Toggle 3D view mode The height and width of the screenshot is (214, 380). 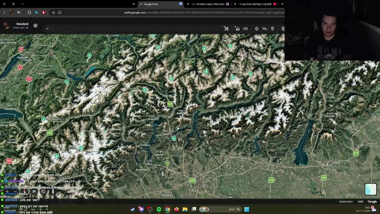pyautogui.click(x=34, y=192)
